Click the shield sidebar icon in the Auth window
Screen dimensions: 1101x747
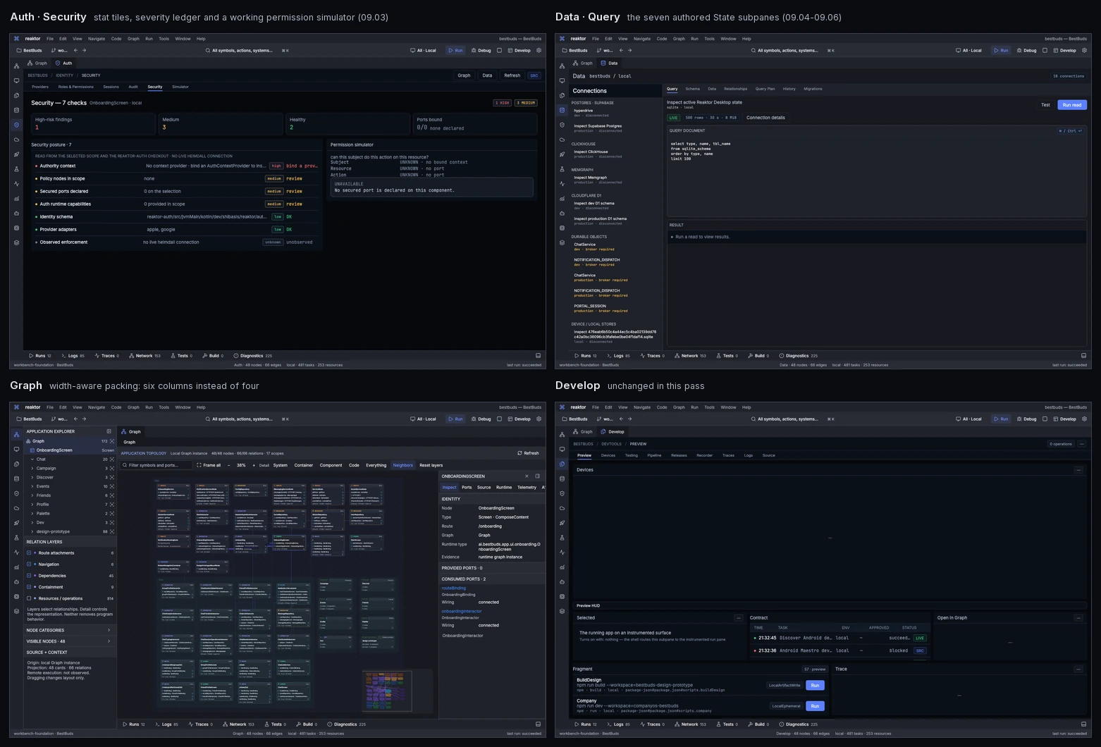[x=16, y=125]
